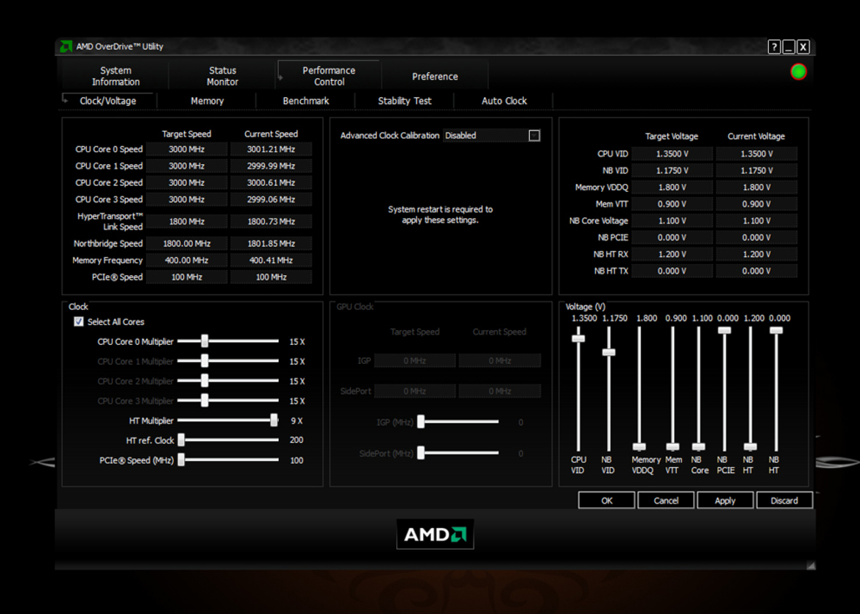Click the SidePort (MHz) slider handle
Image resolution: width=860 pixels, height=614 pixels.
point(421,453)
